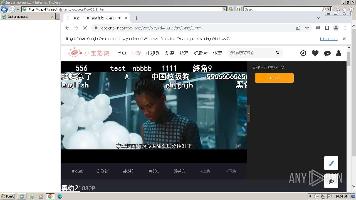
Task: Open a new Chrome tab
Action: [136, 18]
